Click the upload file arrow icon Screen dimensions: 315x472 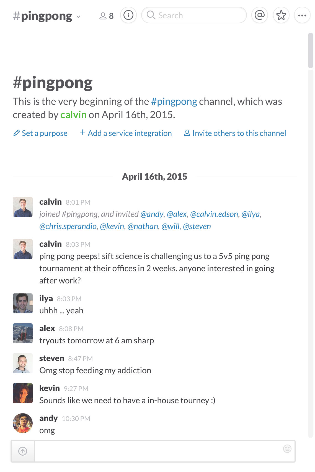(x=23, y=451)
